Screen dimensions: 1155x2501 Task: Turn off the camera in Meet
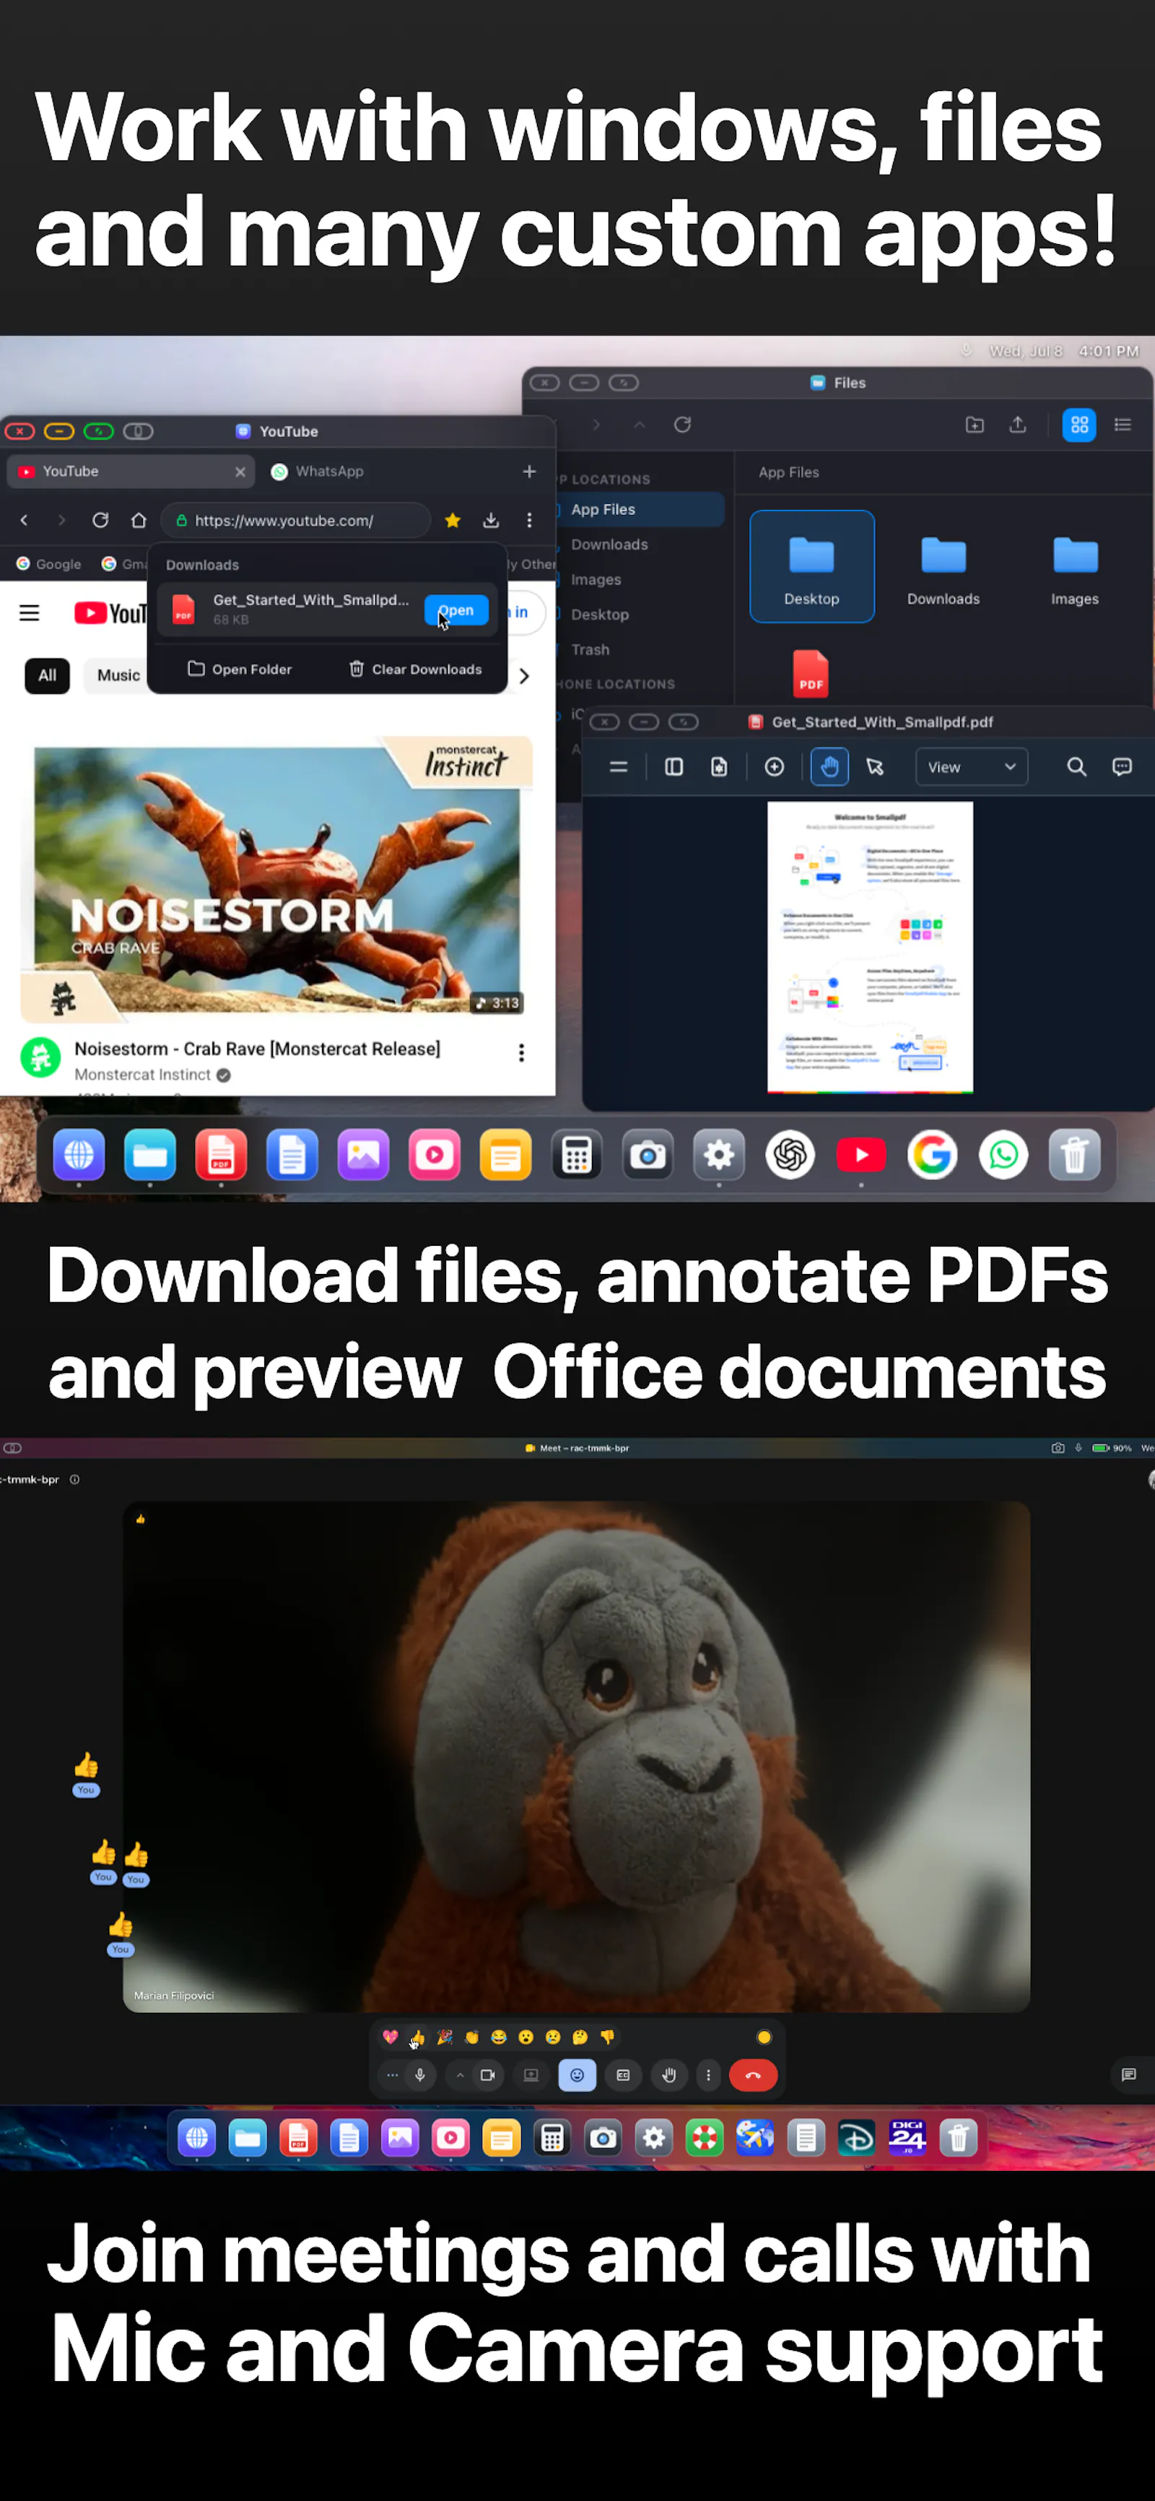(x=488, y=2075)
